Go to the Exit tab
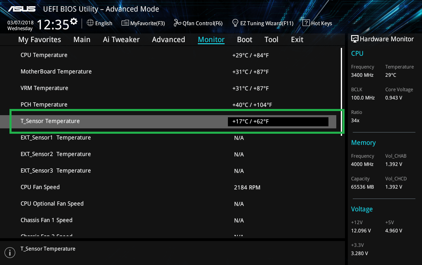Viewport: 422px width, 265px height. click(297, 40)
